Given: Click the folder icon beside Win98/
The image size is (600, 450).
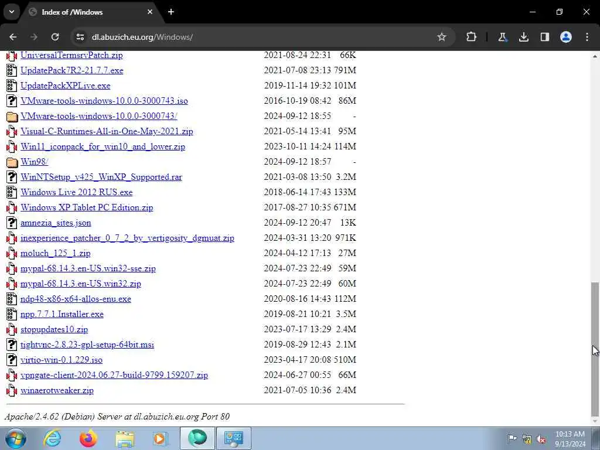Looking at the screenshot, I should click(12, 162).
